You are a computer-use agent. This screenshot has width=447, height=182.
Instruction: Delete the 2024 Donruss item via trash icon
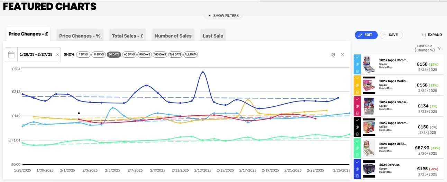click(x=357, y=176)
